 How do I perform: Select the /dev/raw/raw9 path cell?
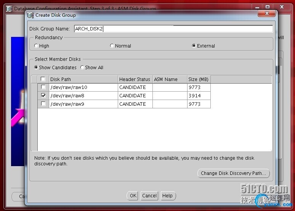click(x=83, y=104)
